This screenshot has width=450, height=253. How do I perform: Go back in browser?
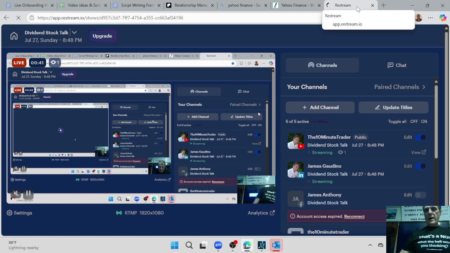pyautogui.click(x=6, y=18)
